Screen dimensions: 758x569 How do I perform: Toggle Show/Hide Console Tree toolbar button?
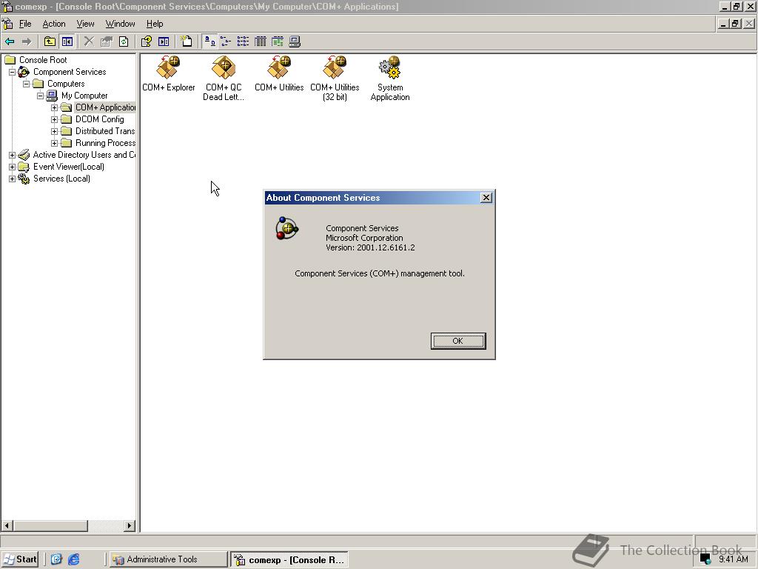point(67,41)
